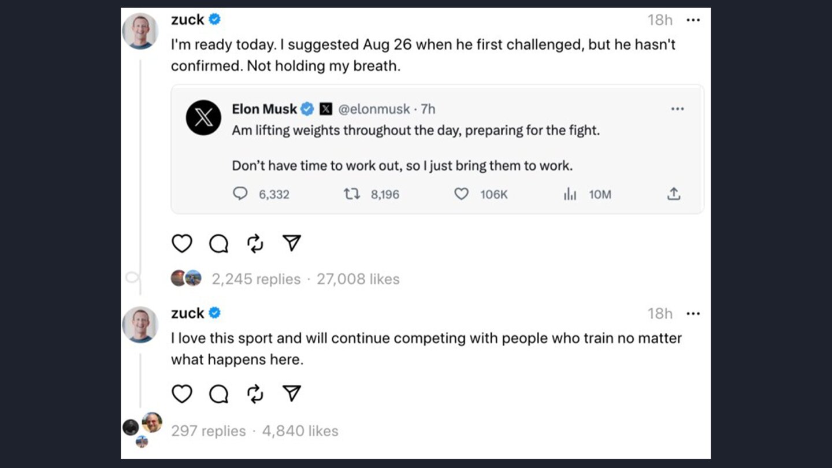Click the X logo avatar in quoted tweet
The height and width of the screenshot is (468, 832).
click(203, 118)
